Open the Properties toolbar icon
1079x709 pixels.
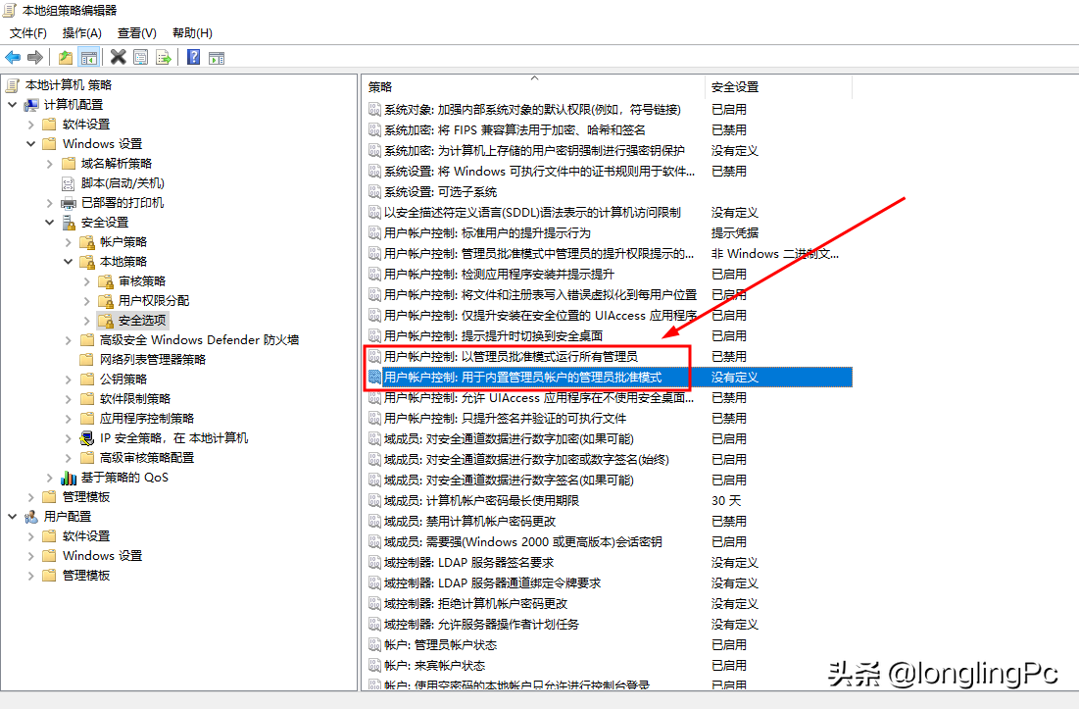[140, 57]
